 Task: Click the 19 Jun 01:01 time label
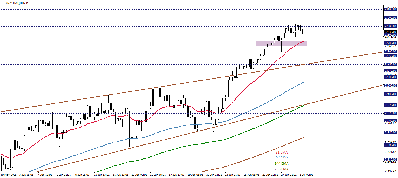pyautogui.click(x=195, y=175)
